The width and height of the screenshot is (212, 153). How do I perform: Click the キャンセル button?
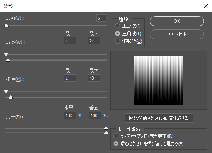(177, 34)
